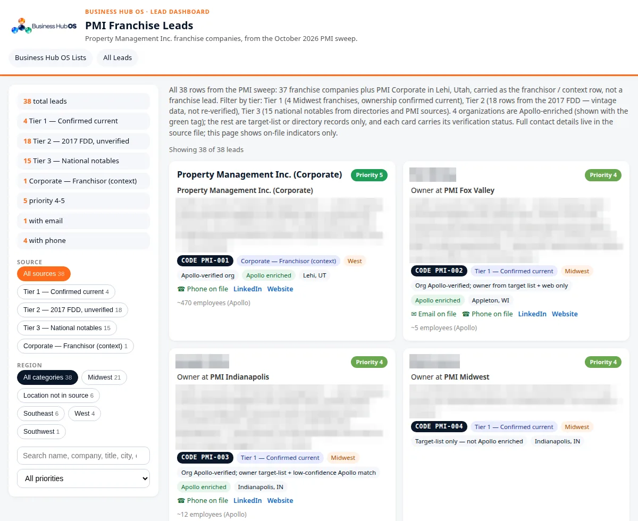Click the West tag on Corporate card
This screenshot has height=521, width=638.
point(355,261)
